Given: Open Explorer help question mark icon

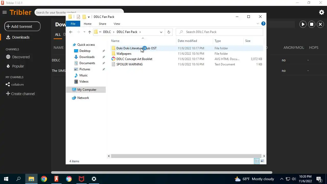Looking at the screenshot, I should [263, 24].
